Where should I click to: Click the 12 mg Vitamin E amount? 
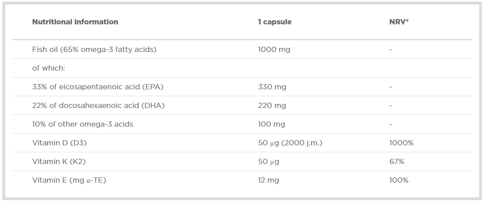point(269,180)
